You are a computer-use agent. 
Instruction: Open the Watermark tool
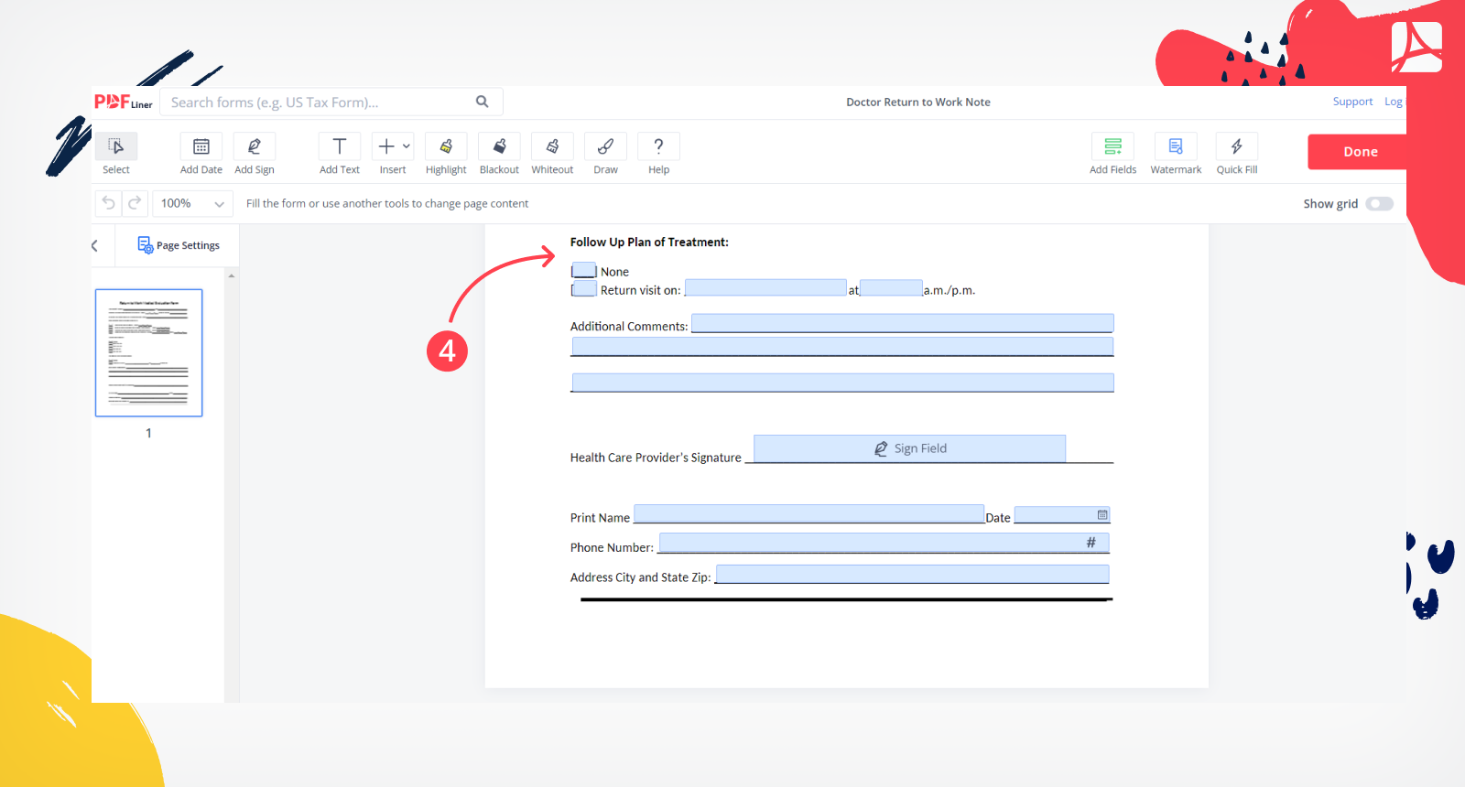[x=1176, y=147]
